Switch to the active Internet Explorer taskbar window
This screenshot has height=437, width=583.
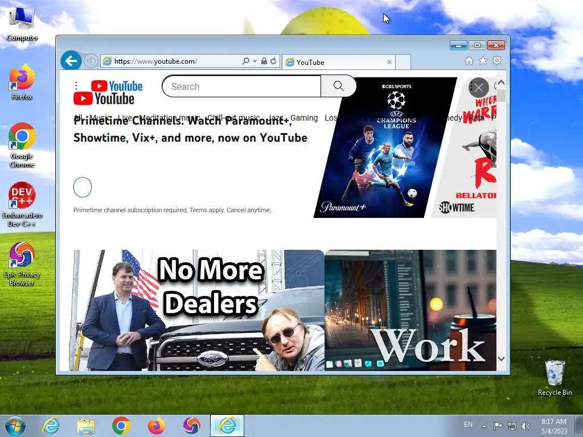point(227,426)
